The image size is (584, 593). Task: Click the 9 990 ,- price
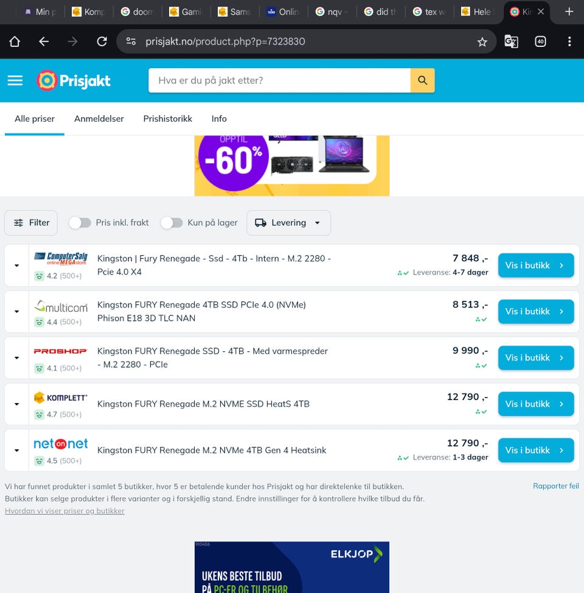pos(470,351)
